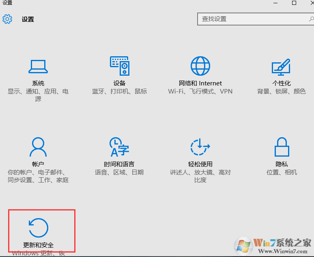The image size is (314, 257).
Task: Open the 网络和 Internet globe icon
Action: [200, 66]
